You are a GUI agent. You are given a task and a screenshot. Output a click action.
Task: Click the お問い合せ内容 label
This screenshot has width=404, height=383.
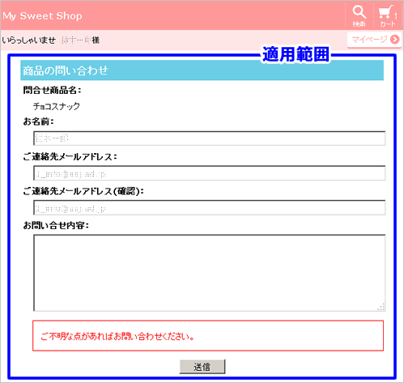pyautogui.click(x=56, y=225)
